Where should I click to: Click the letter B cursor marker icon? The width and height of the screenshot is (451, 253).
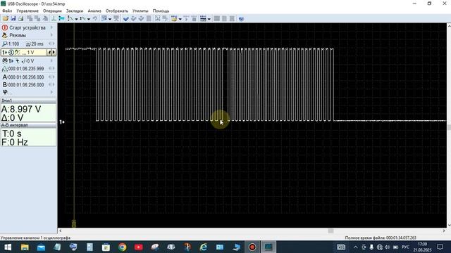click(5, 84)
